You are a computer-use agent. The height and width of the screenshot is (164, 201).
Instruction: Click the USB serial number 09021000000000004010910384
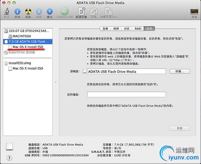pos(66,156)
